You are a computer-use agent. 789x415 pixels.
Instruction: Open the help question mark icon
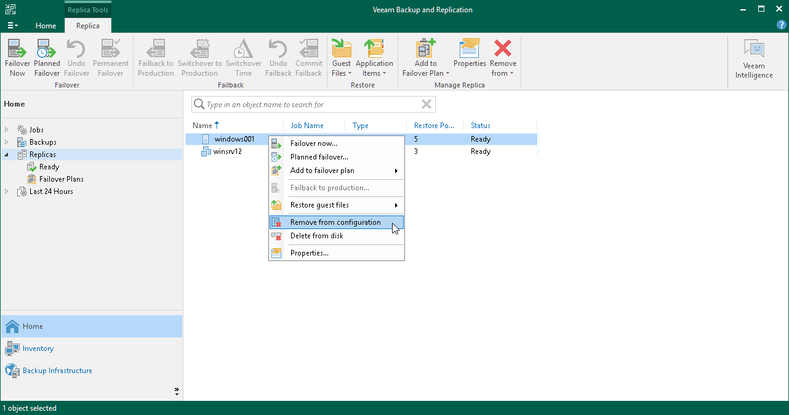pyautogui.click(x=782, y=25)
